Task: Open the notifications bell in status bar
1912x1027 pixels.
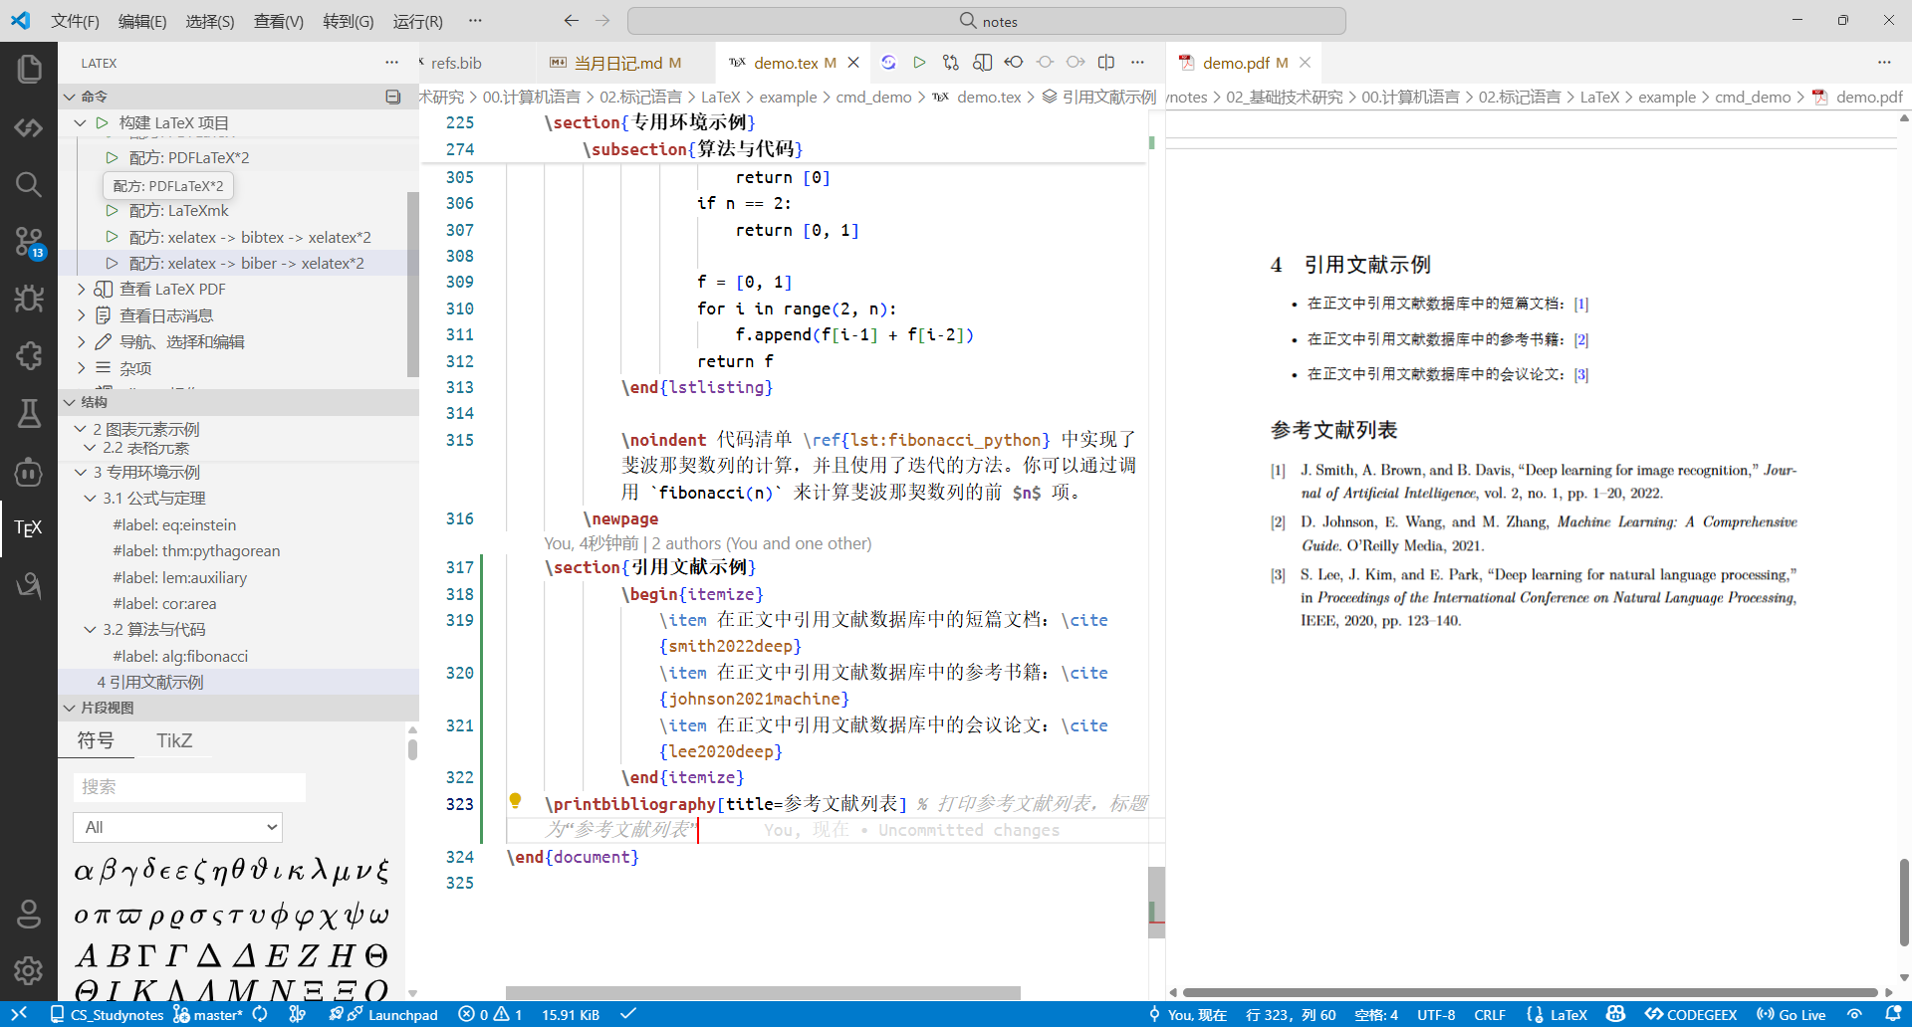Action: point(1893,1014)
